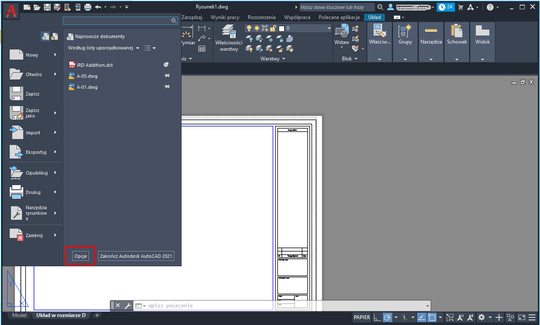The image size is (540, 325).
Task: Show open documents icon in application menu
Action: coord(54,37)
